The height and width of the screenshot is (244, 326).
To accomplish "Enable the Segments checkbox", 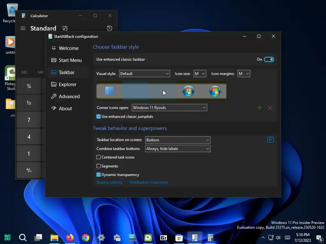I will (x=99, y=166).
